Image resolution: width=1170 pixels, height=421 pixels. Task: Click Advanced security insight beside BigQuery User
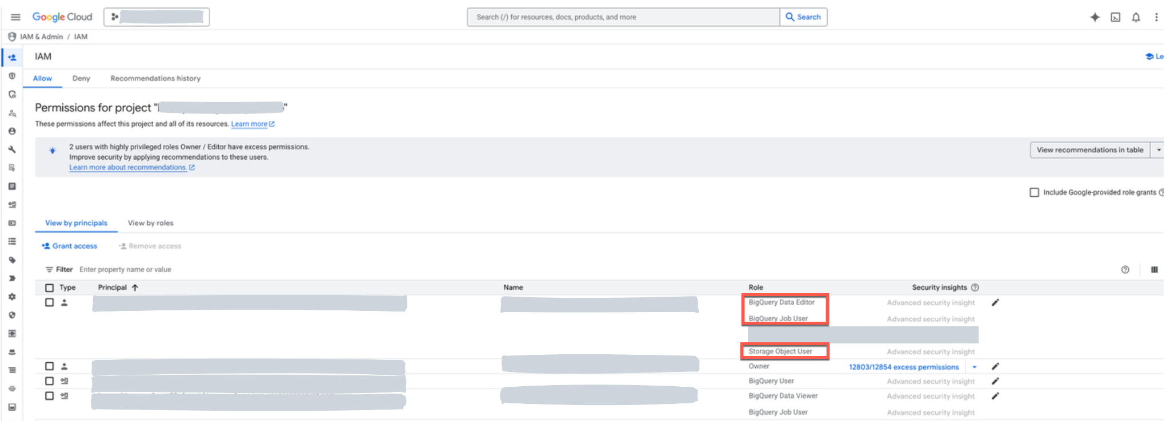(x=931, y=382)
